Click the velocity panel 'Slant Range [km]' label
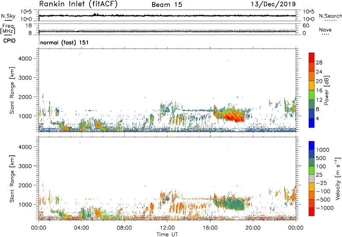Viewport: 342px width, 237px height. pos(12,179)
